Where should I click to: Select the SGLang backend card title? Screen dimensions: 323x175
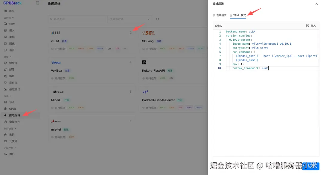(148, 41)
